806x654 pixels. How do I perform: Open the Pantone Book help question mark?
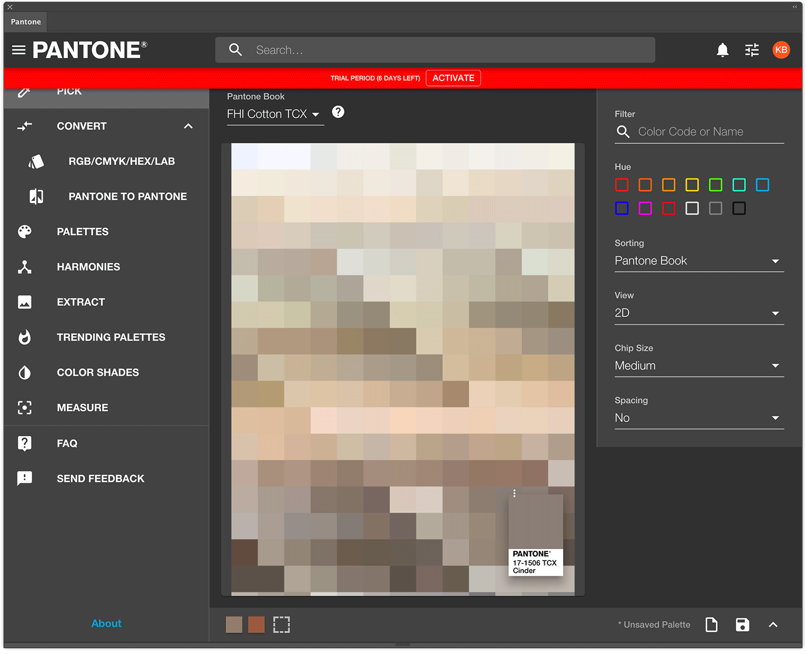tap(338, 112)
